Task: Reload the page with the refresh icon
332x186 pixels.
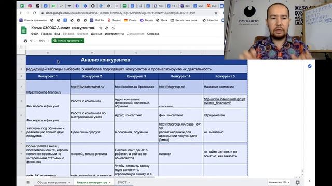Action: coord(34,13)
